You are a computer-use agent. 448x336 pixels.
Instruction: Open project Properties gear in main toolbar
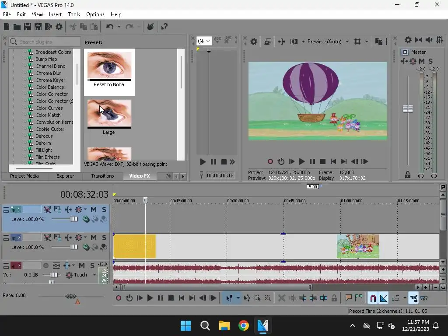(59, 27)
